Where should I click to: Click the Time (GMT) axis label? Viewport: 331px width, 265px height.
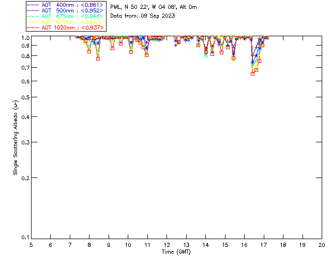176,252
